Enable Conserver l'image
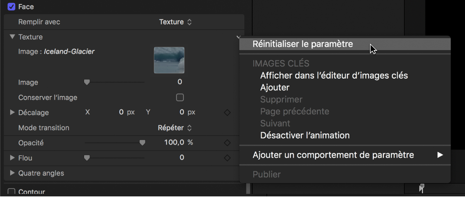The image size is (465, 198). click(180, 97)
